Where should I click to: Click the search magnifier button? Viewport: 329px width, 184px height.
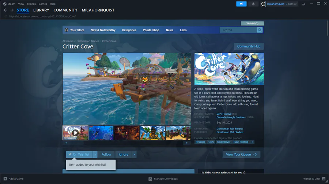point(260,30)
